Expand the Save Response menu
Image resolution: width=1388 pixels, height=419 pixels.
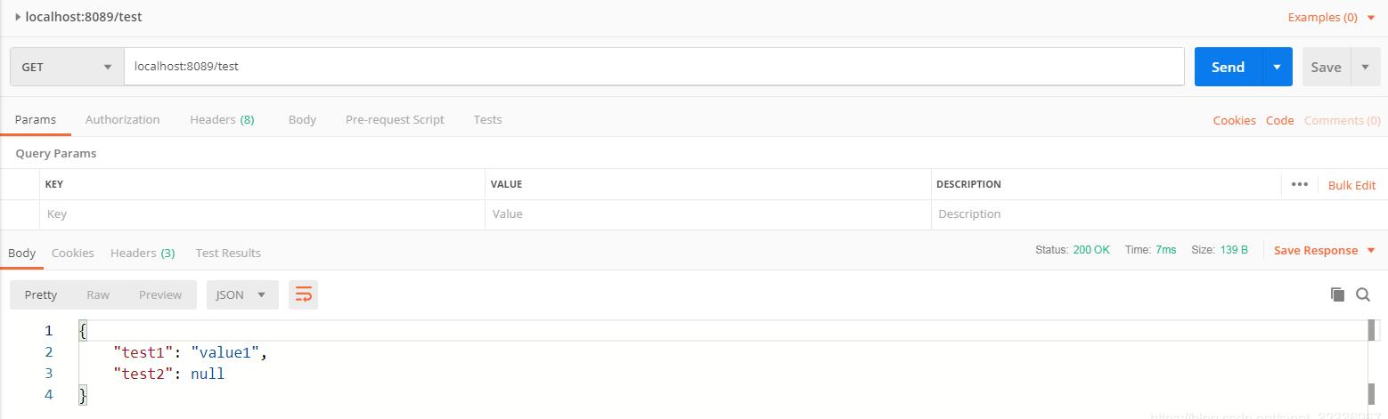coord(1325,250)
